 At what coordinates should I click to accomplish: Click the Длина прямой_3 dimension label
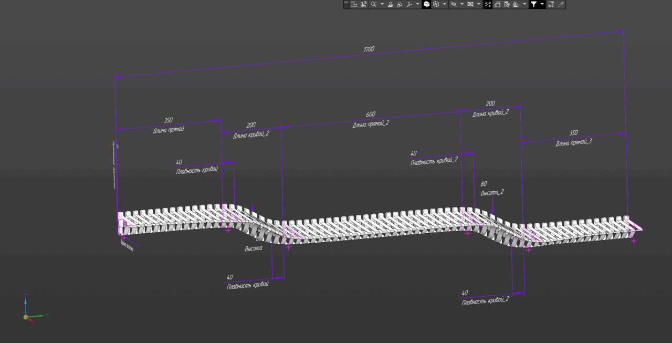(573, 142)
